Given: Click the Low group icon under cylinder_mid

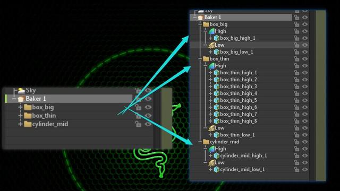Looking at the screenshot, I should (211, 162).
